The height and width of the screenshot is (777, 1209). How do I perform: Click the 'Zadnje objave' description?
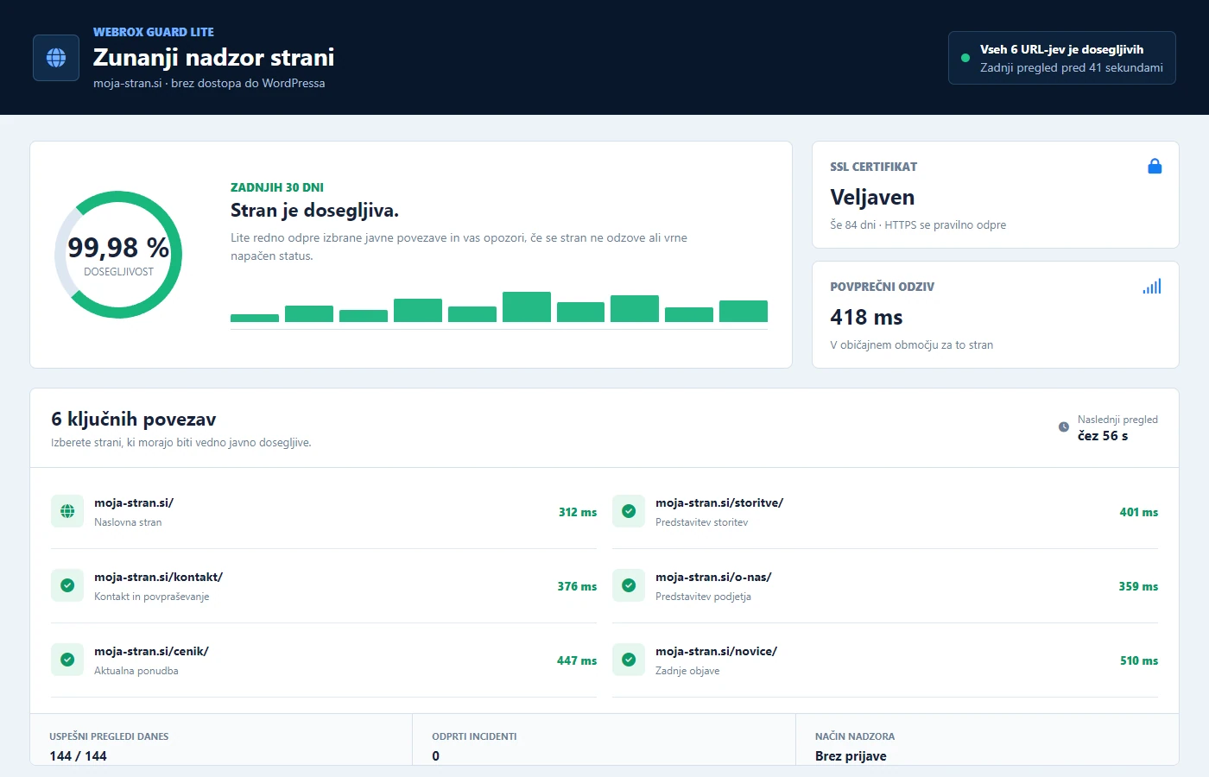(x=687, y=671)
